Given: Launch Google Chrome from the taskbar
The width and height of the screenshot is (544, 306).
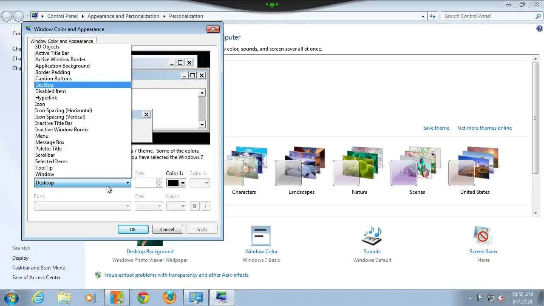Looking at the screenshot, I should click(x=143, y=297).
